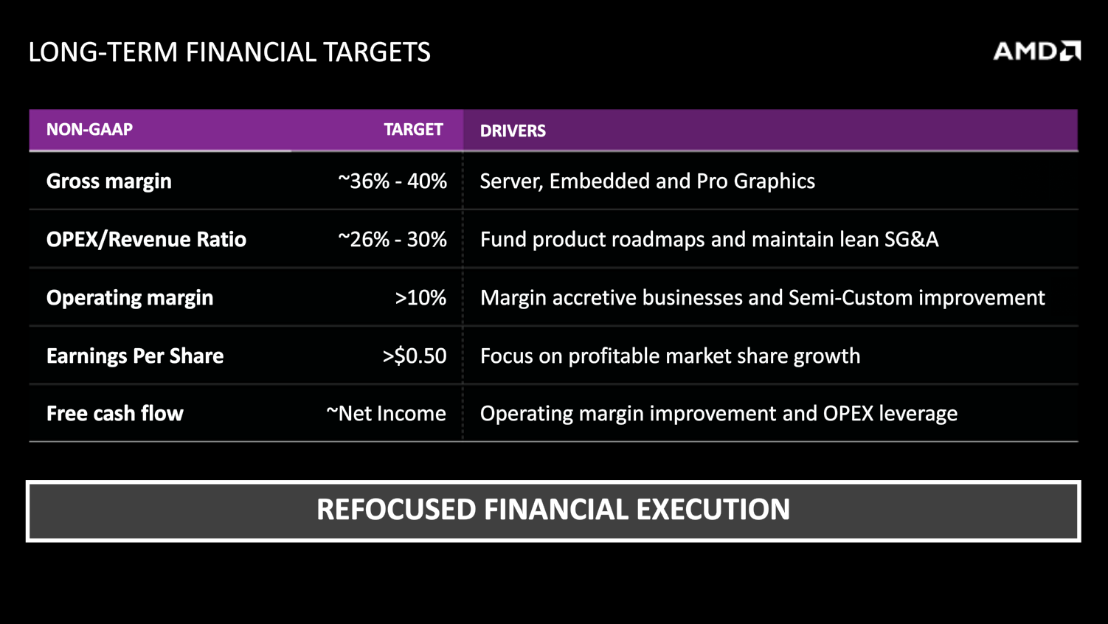Click the AMD logo icon
1108x624 pixels.
point(1036,51)
